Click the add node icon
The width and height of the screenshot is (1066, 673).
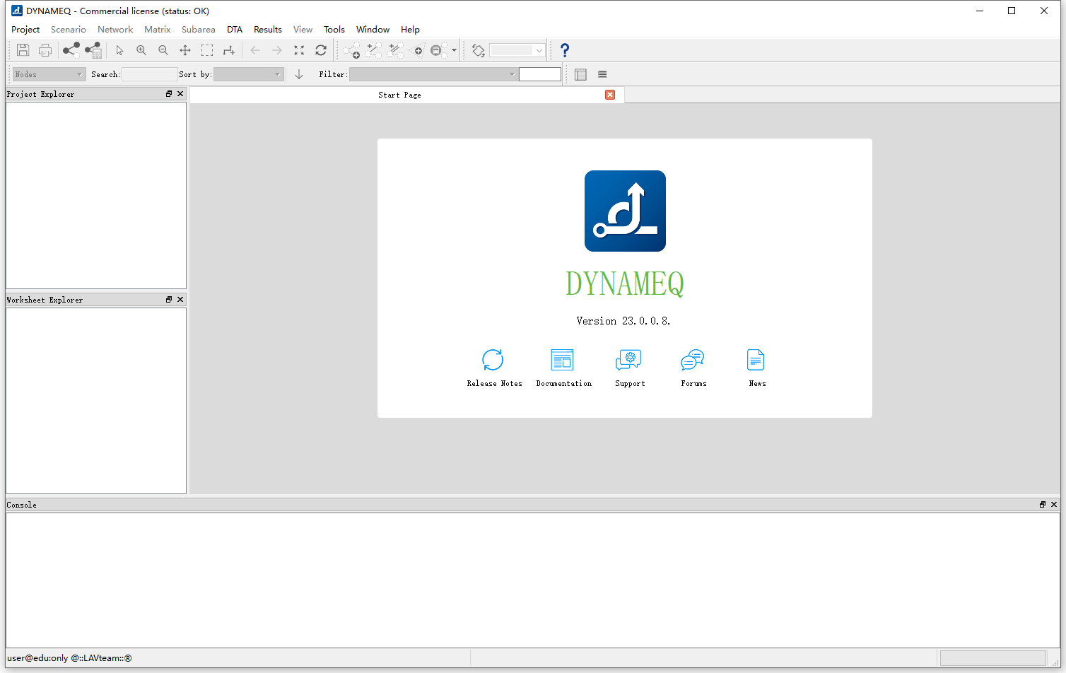[x=352, y=50]
